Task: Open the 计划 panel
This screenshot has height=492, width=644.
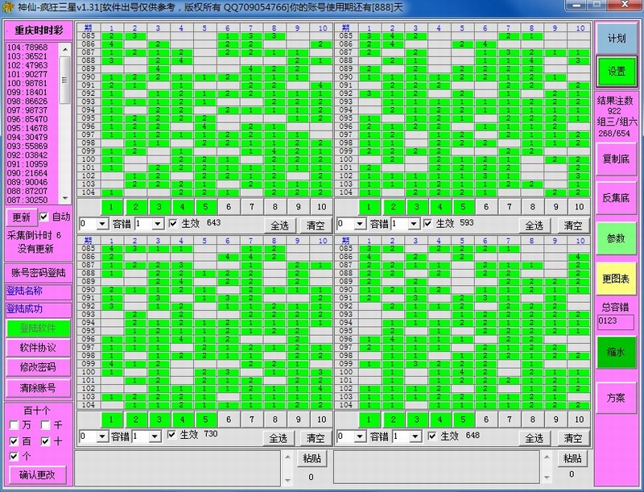Action: click(x=616, y=39)
